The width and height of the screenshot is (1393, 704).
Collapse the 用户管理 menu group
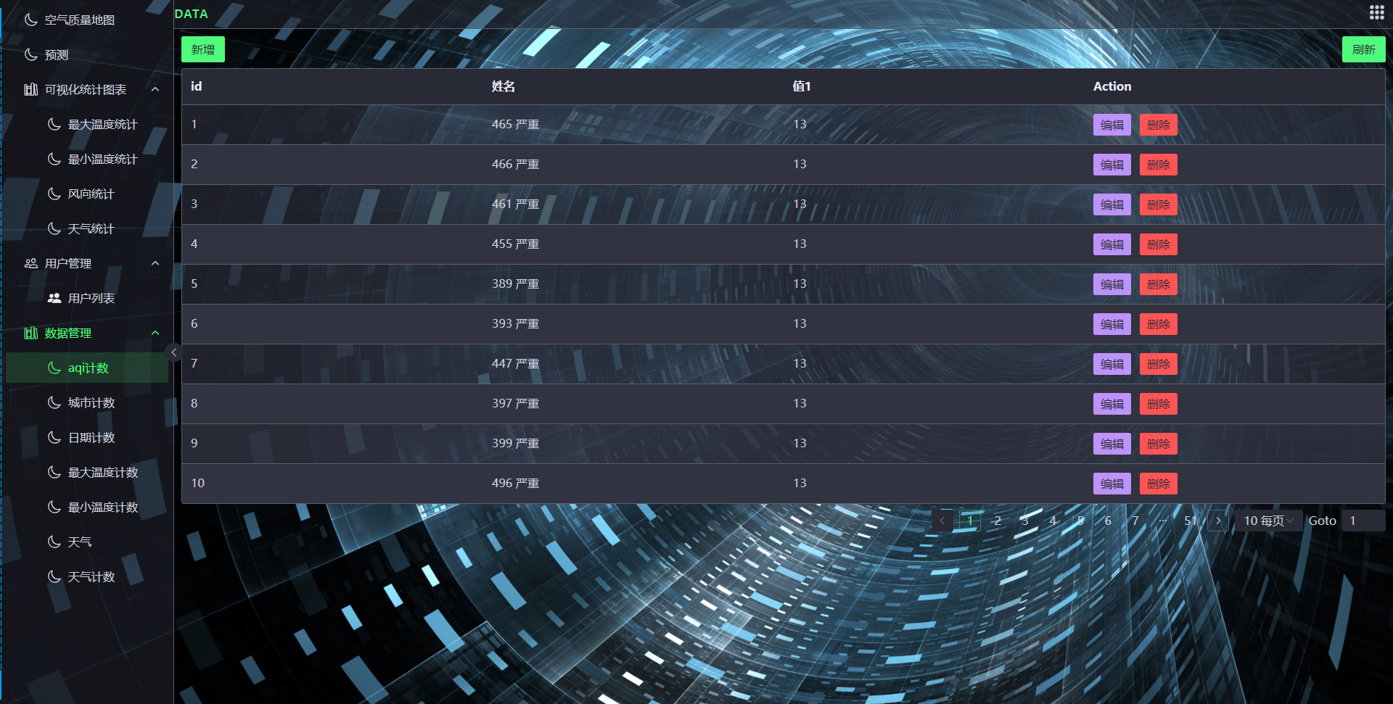(x=155, y=263)
